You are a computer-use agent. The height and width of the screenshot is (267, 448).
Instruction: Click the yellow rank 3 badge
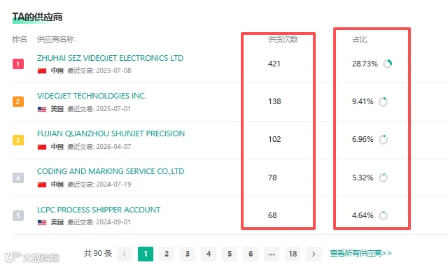[18, 140]
